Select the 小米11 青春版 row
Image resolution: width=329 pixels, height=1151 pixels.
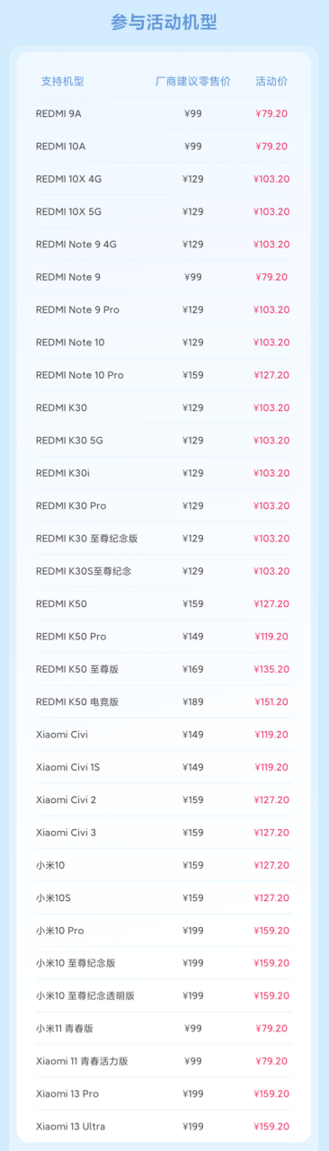tap(164, 1029)
